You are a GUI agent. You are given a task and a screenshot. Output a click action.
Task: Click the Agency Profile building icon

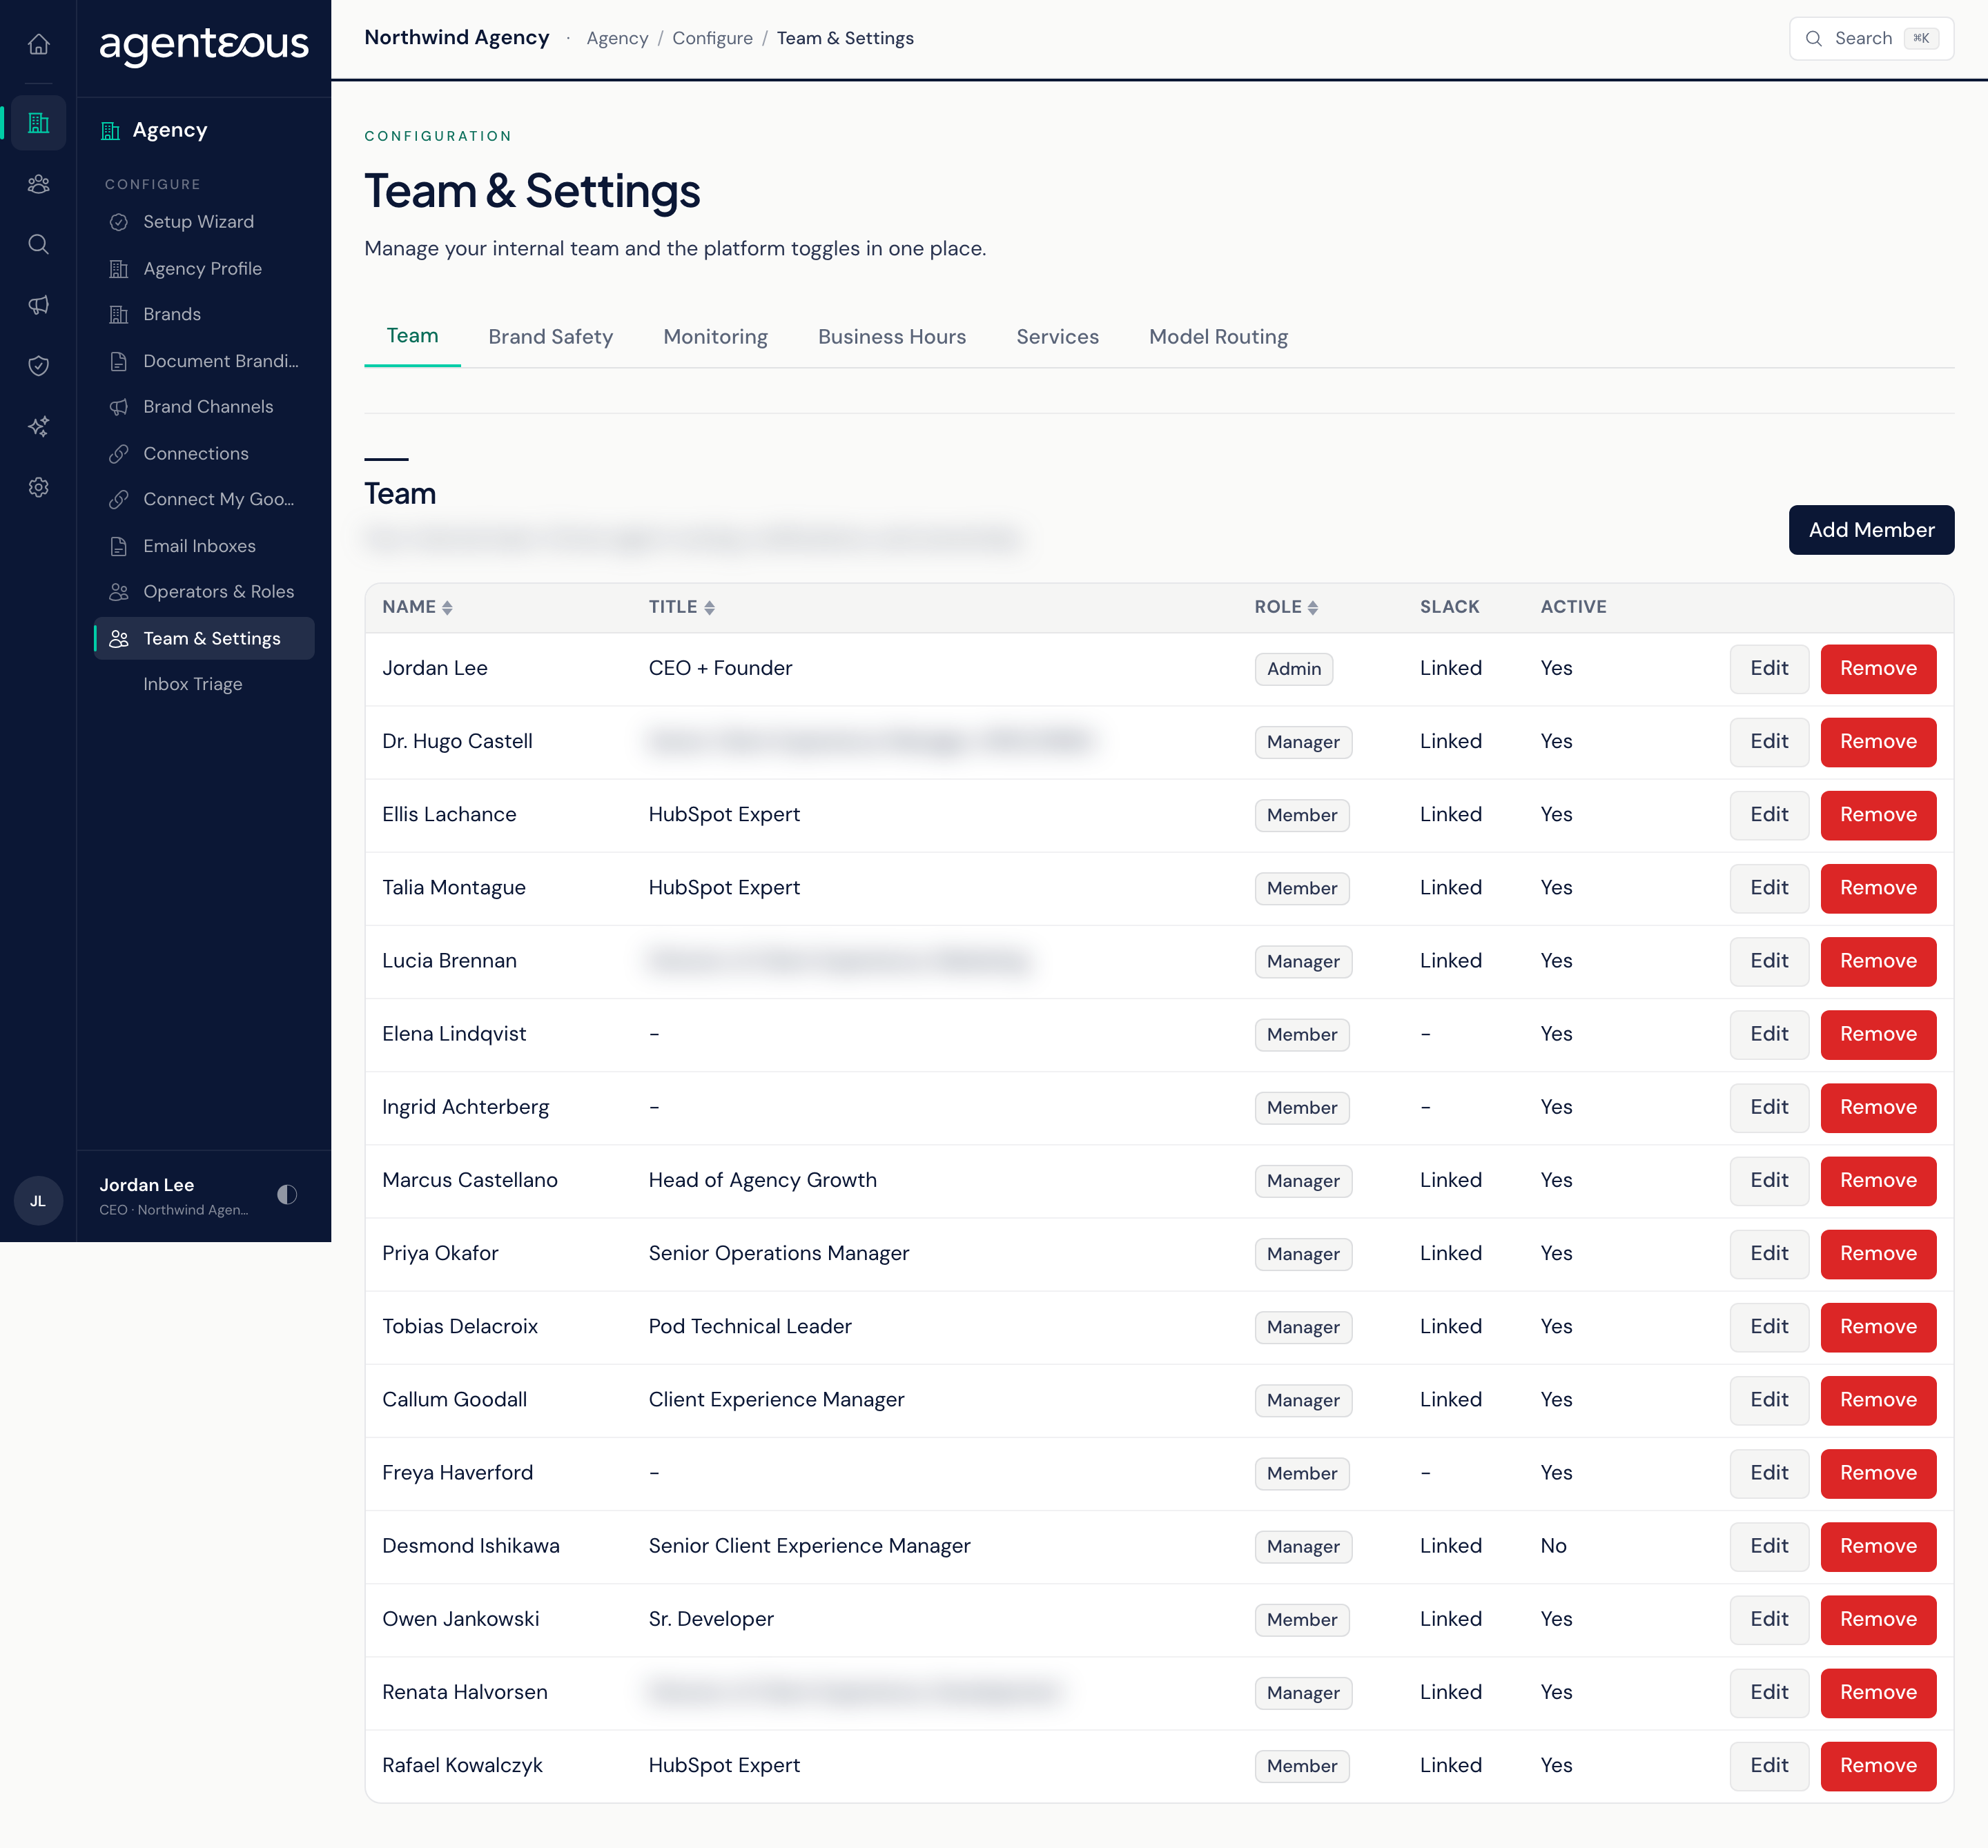[119, 269]
